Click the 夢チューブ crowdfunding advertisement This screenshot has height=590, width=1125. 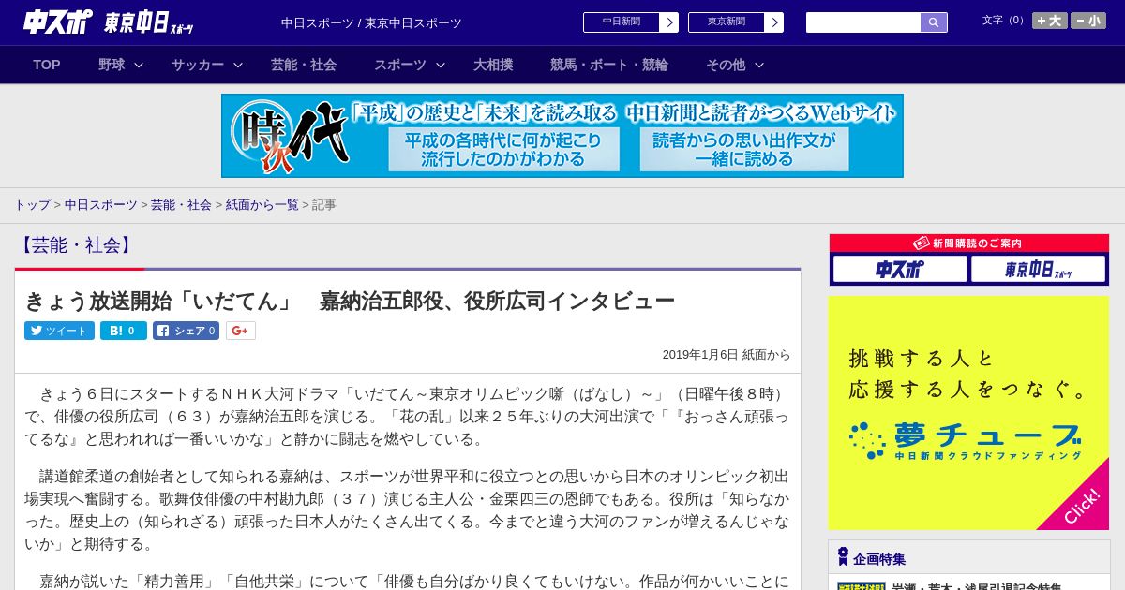(x=968, y=413)
